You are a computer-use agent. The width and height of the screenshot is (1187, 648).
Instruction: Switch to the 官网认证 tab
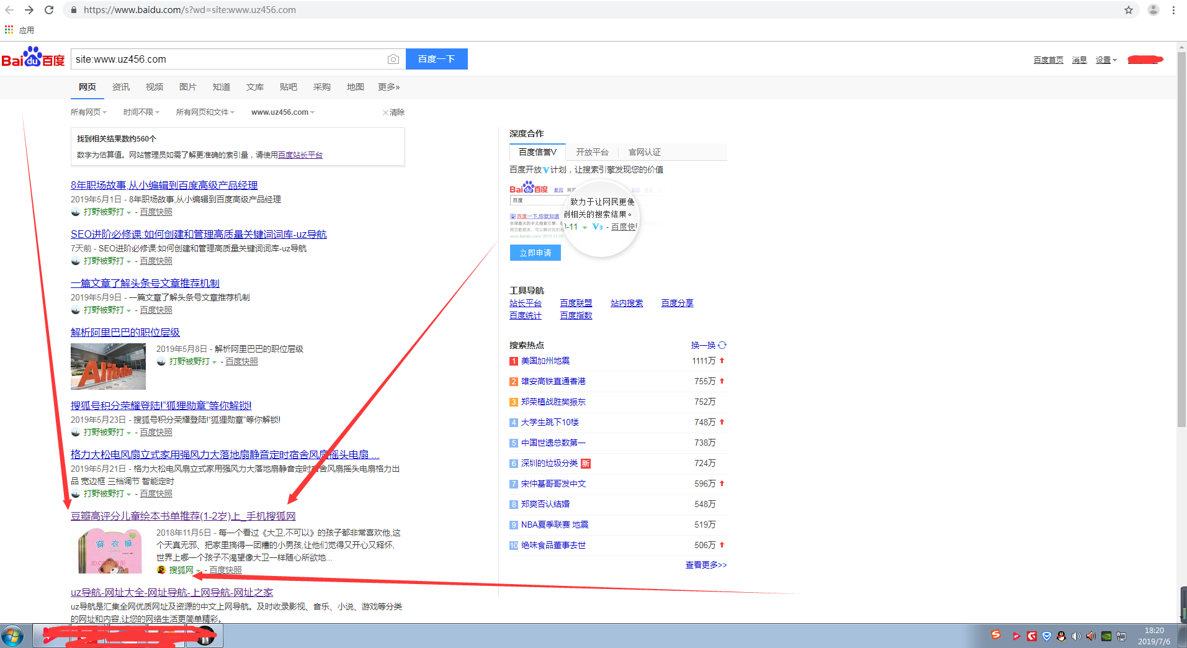click(644, 152)
